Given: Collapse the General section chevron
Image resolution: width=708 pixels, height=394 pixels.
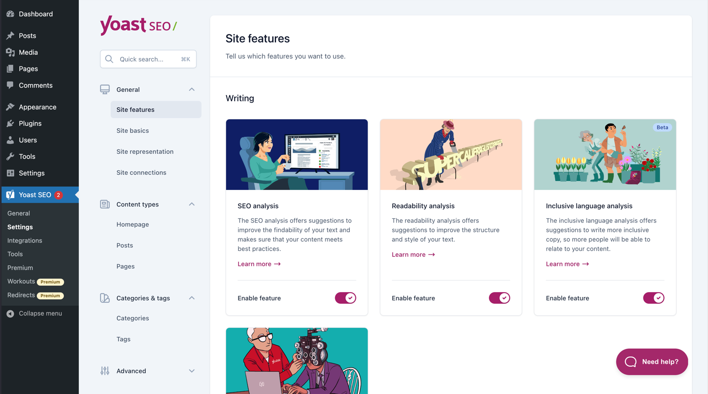Looking at the screenshot, I should click(x=192, y=89).
